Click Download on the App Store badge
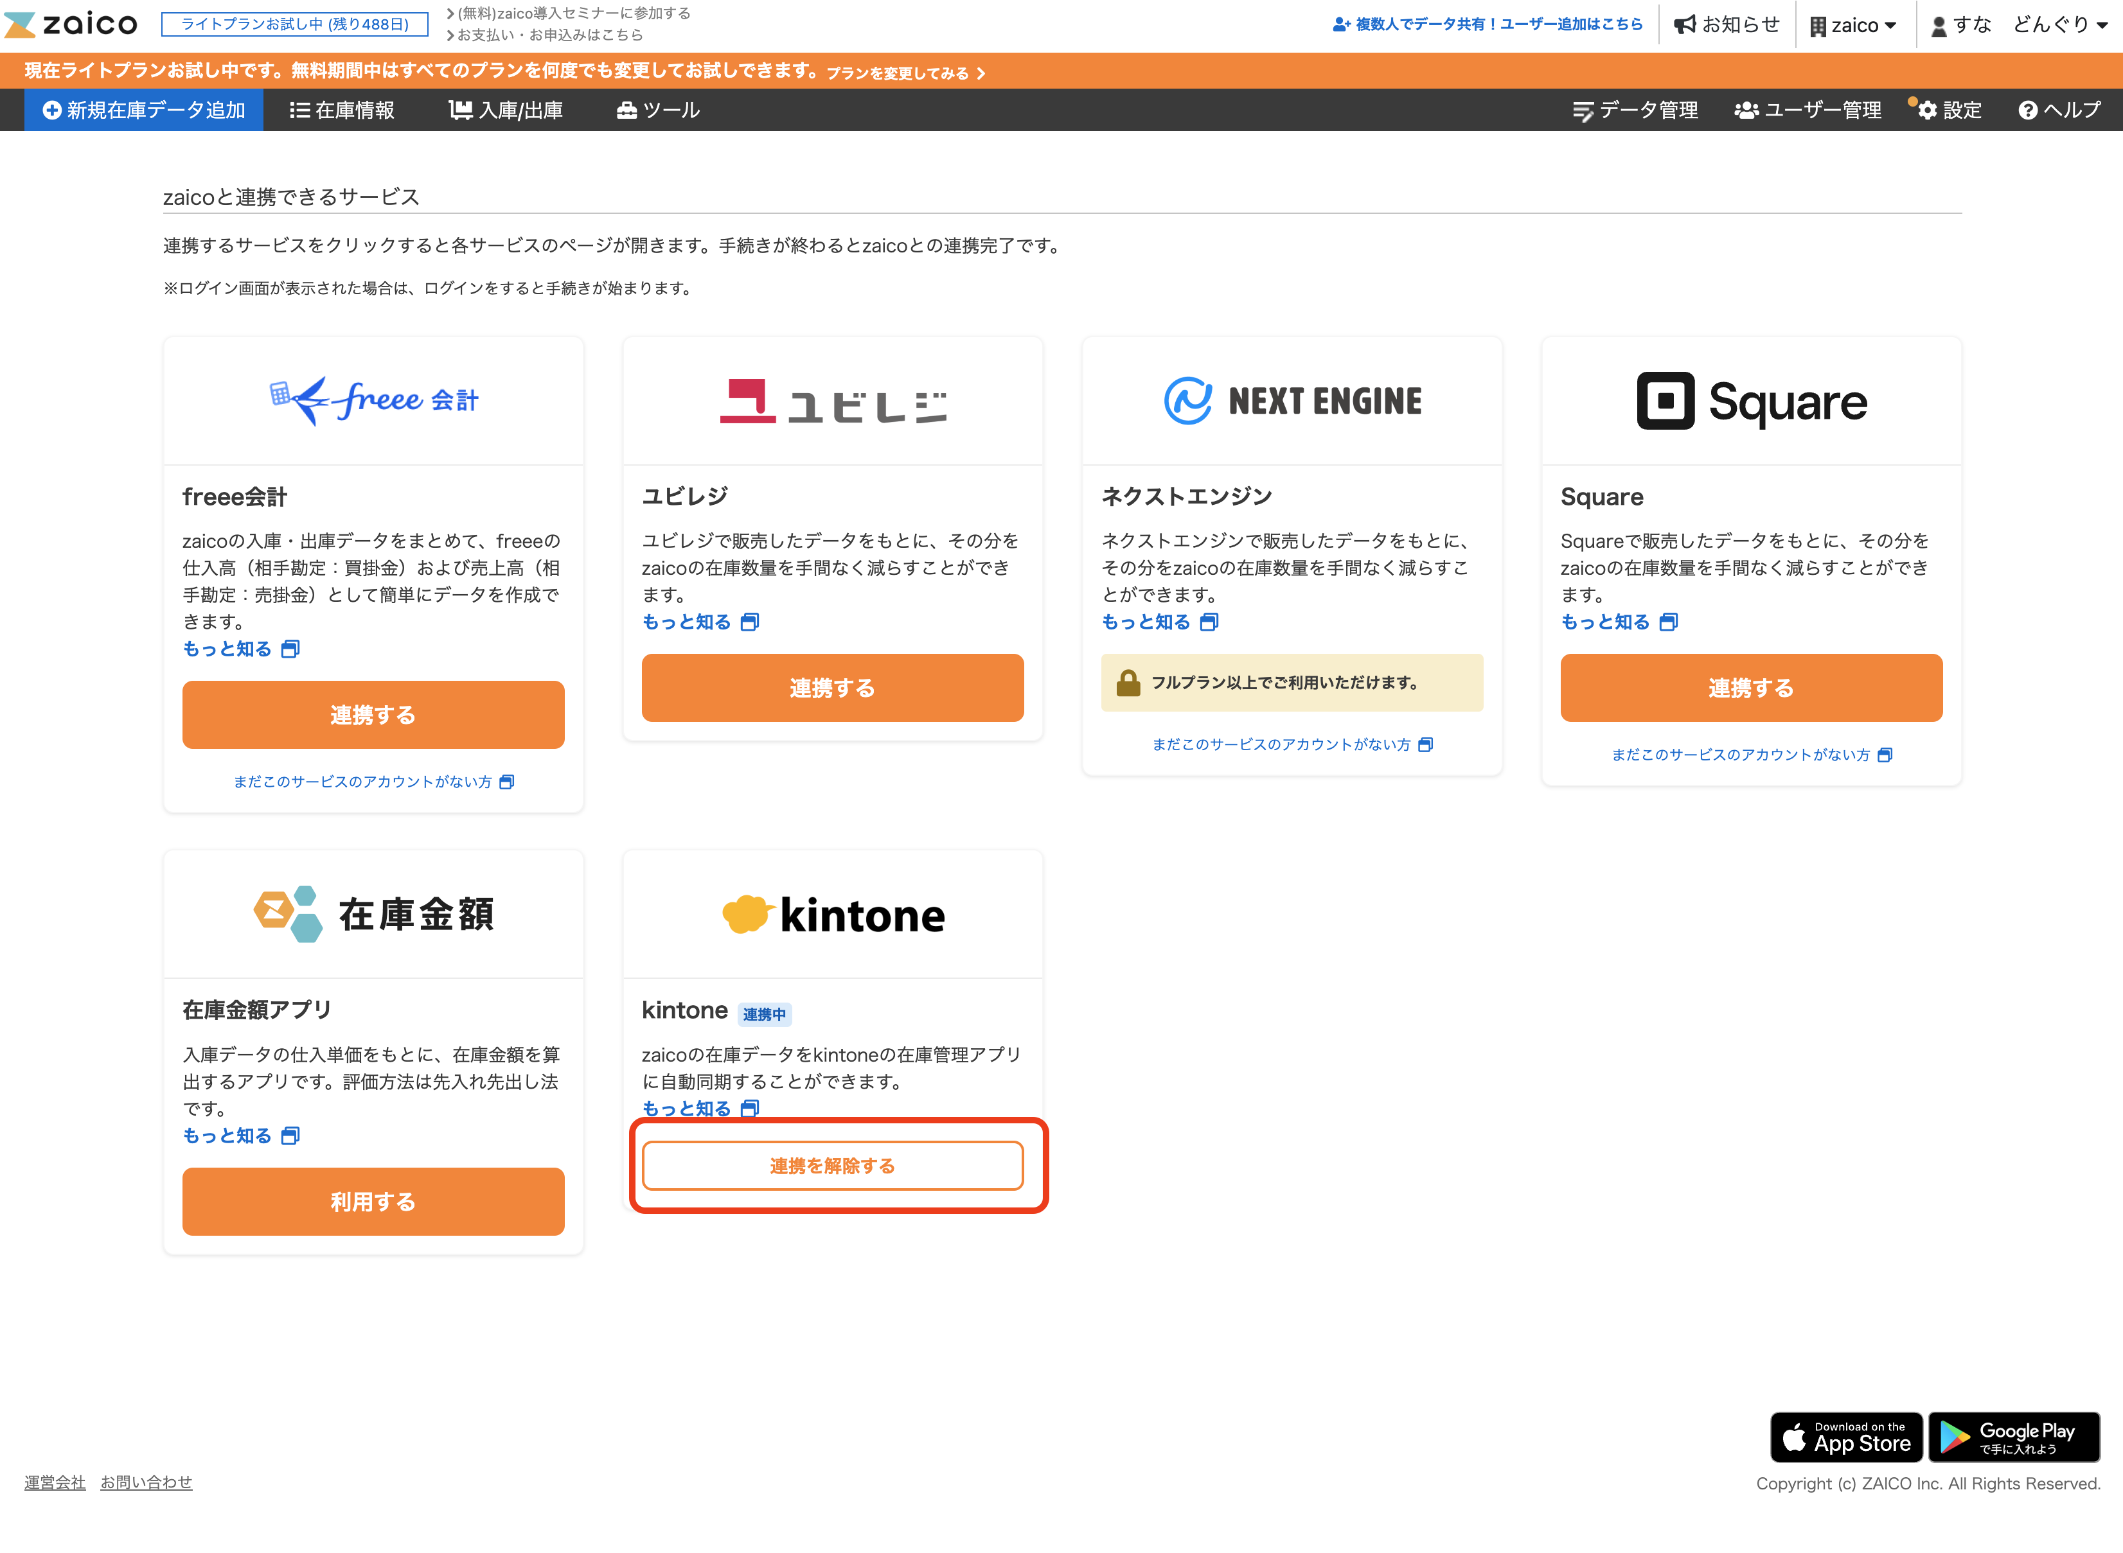Viewport: 2123px width, 1553px height. click(x=1845, y=1437)
